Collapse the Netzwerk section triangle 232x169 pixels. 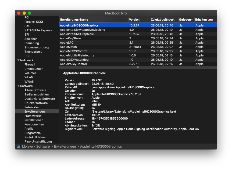[18, 60]
